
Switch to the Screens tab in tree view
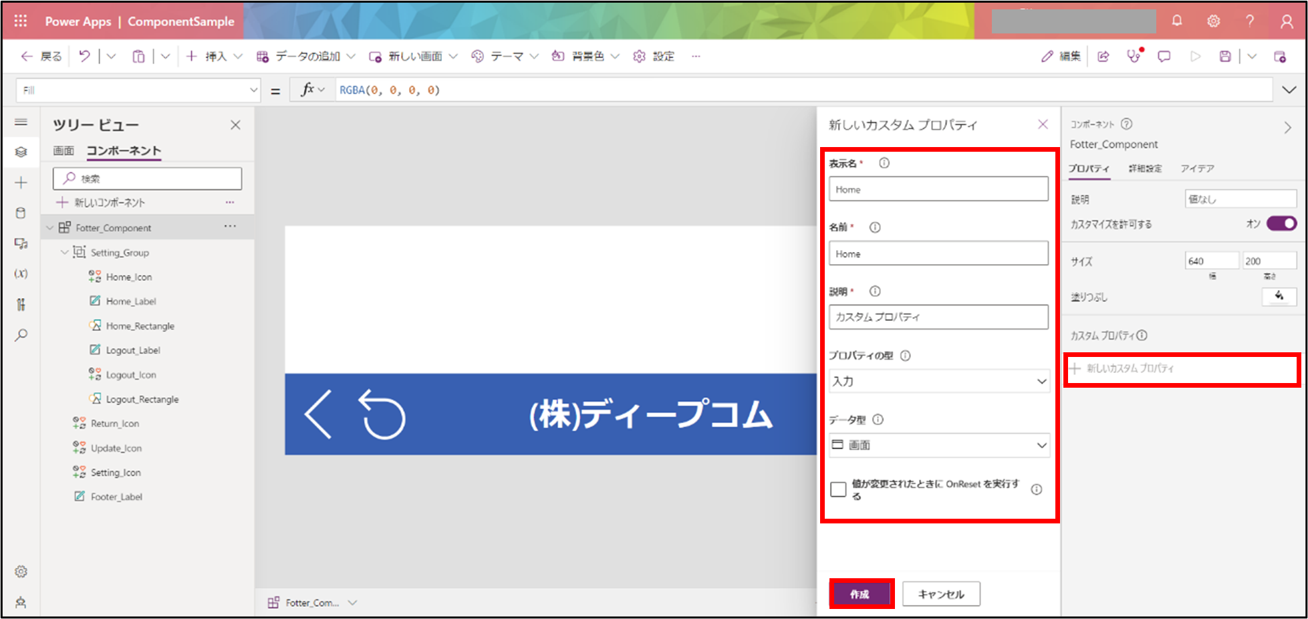coord(63,150)
